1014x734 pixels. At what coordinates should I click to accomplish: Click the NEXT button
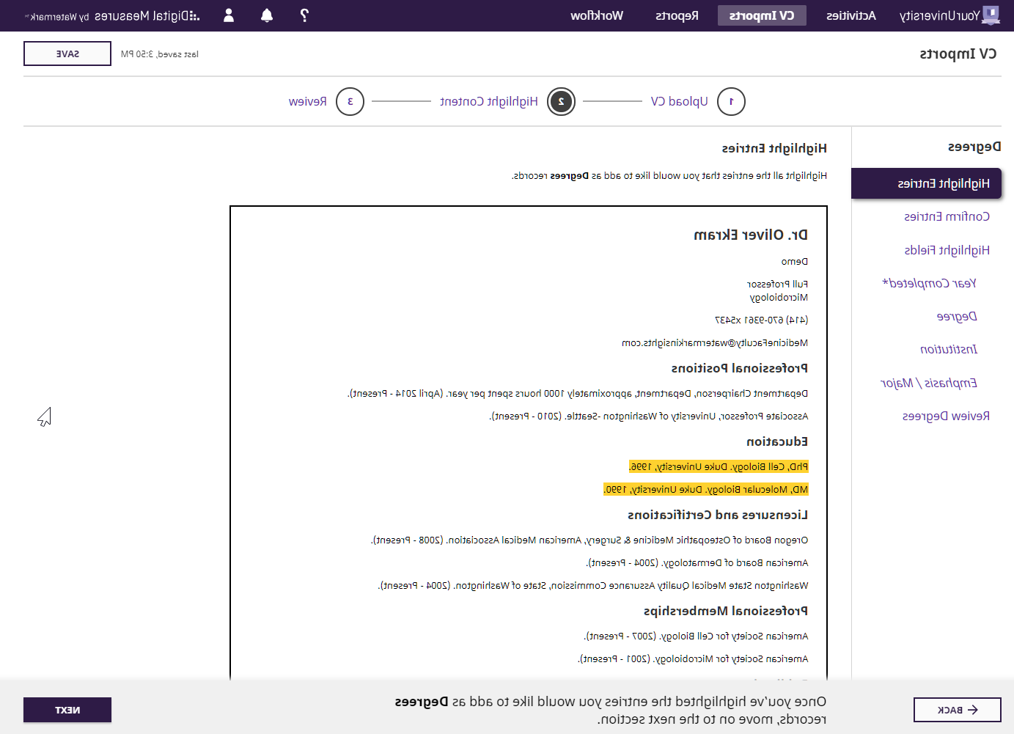click(x=67, y=710)
